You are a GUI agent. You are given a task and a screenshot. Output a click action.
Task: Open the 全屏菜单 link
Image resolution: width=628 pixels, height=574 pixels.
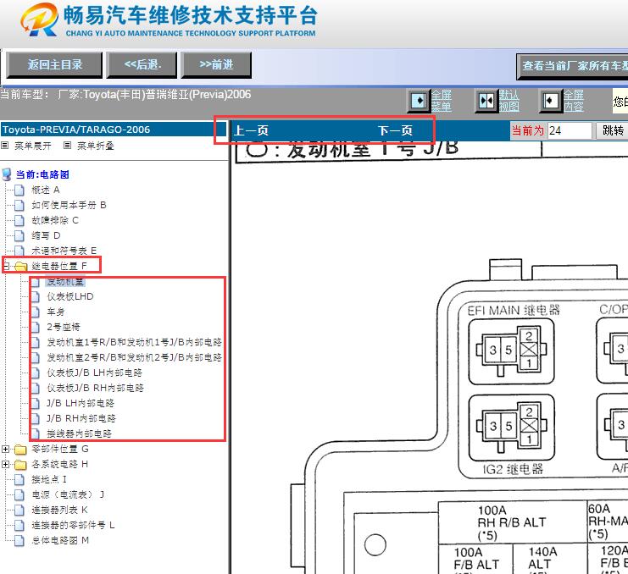coord(442,101)
